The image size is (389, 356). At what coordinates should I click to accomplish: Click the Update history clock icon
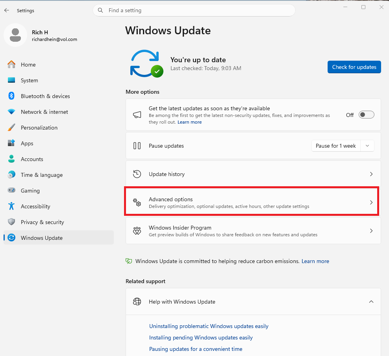click(137, 174)
